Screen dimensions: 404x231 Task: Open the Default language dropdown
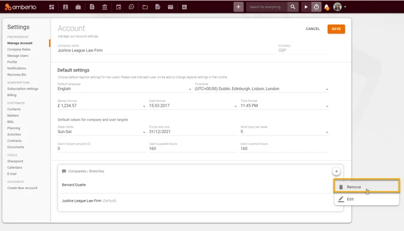pos(124,89)
